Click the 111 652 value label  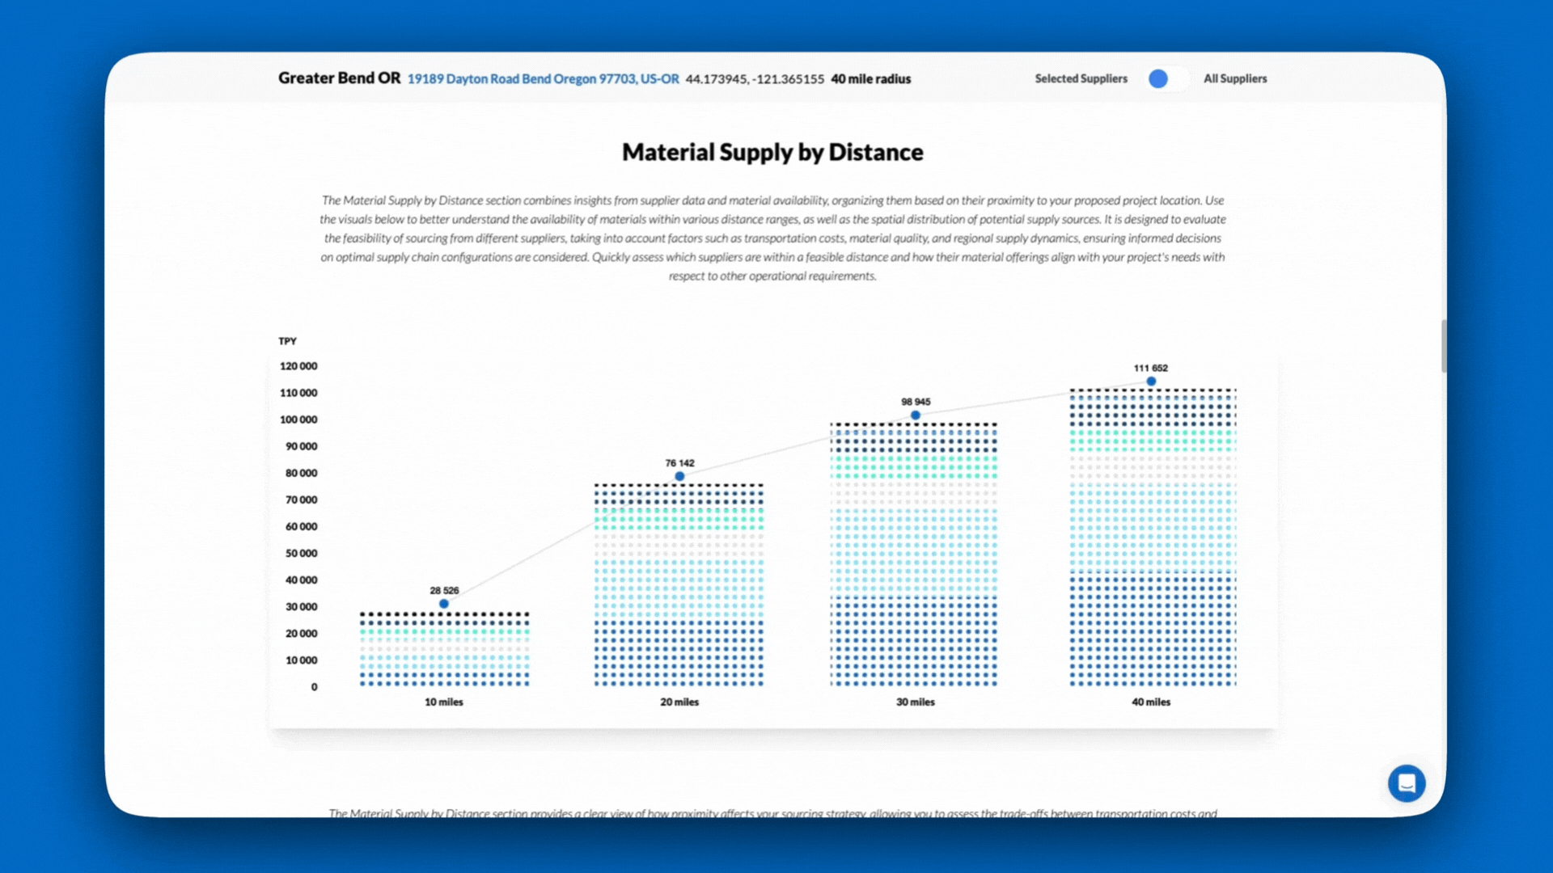1151,367
